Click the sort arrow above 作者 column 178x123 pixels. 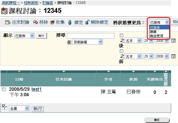(108, 72)
